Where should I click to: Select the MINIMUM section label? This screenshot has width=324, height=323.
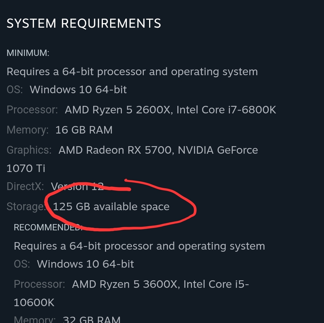pyautogui.click(x=28, y=53)
